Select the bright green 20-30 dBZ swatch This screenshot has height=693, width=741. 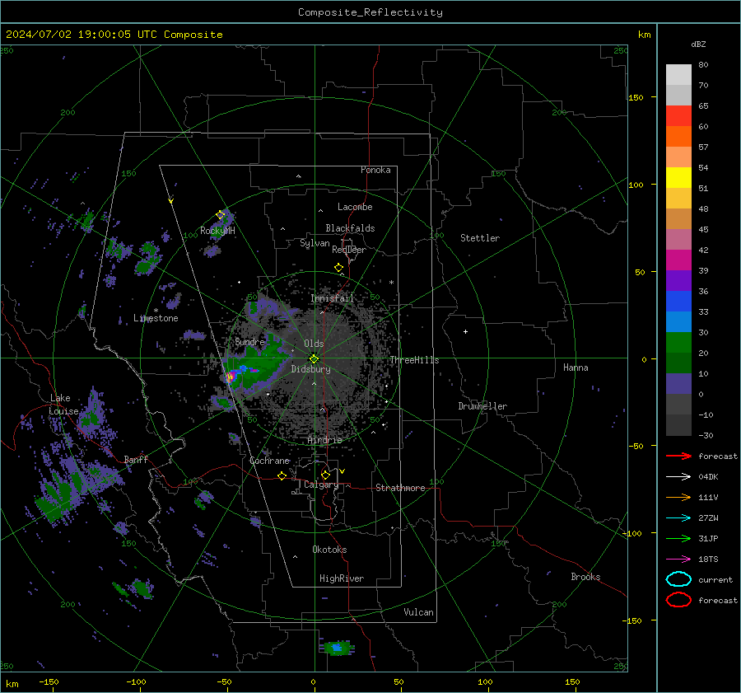(x=678, y=343)
